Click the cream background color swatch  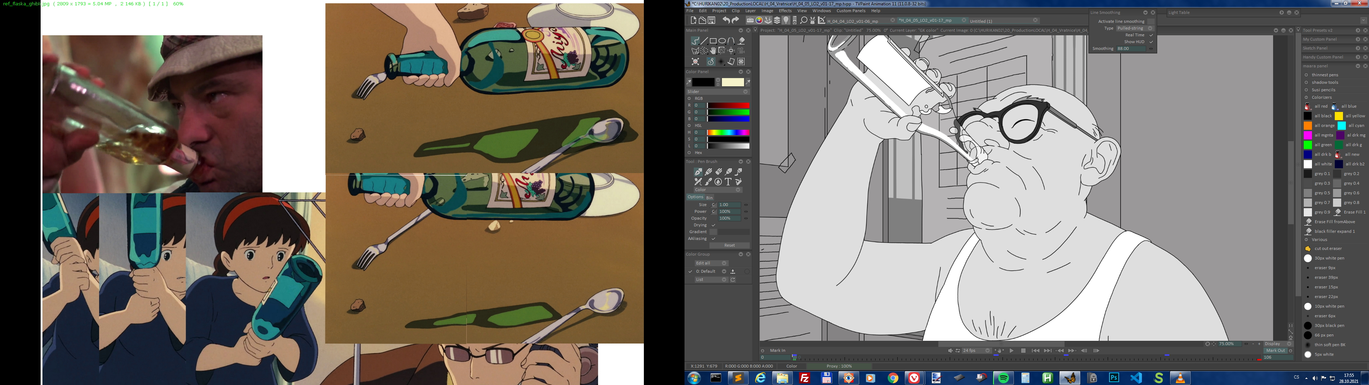click(x=732, y=82)
